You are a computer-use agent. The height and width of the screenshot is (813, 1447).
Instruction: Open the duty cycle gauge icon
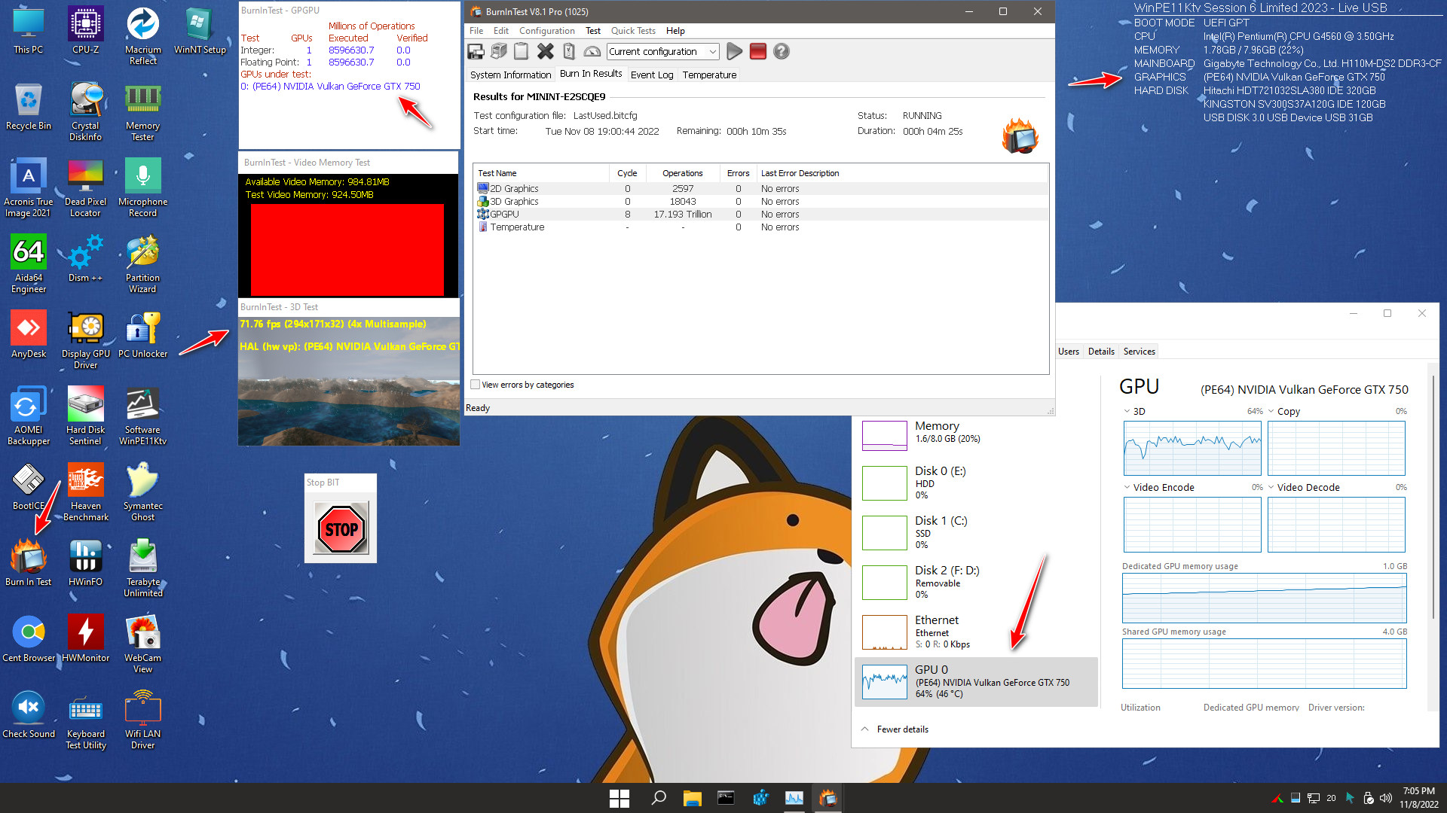tap(592, 51)
